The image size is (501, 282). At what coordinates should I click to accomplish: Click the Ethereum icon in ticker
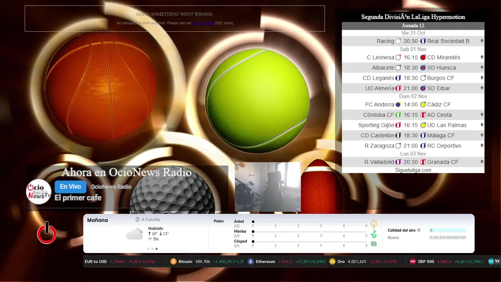pos(250,262)
